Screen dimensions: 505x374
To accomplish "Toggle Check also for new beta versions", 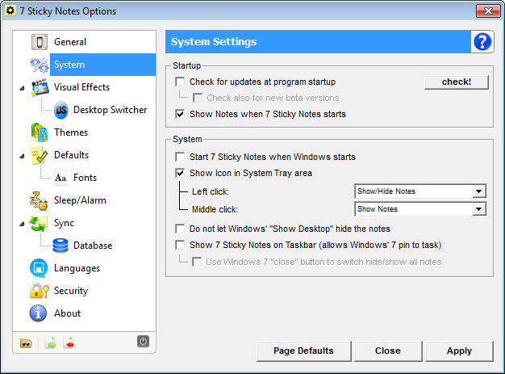I will [x=198, y=98].
